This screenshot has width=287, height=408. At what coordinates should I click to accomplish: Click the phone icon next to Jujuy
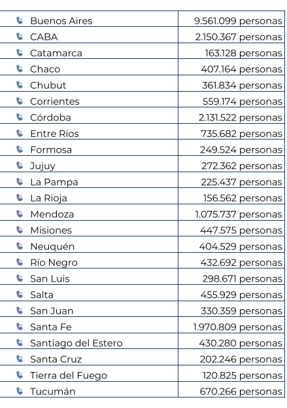pyautogui.click(x=20, y=165)
